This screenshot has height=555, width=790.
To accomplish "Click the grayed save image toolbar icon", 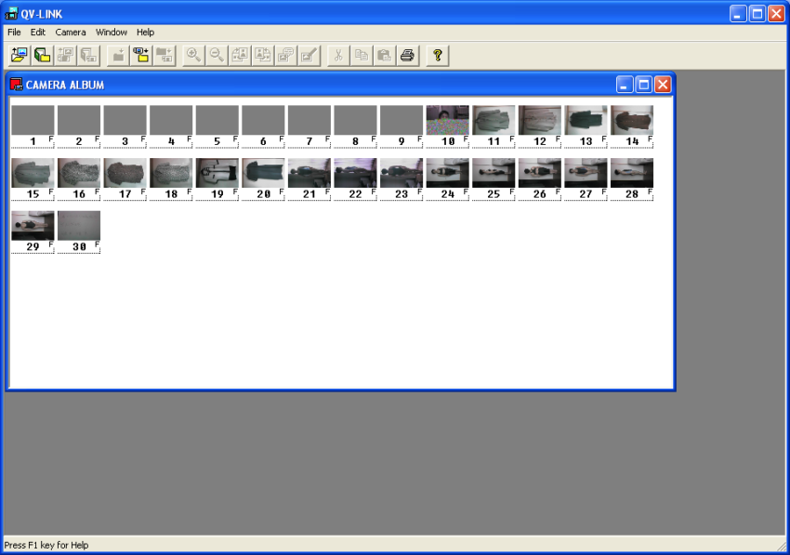I will (x=65, y=55).
